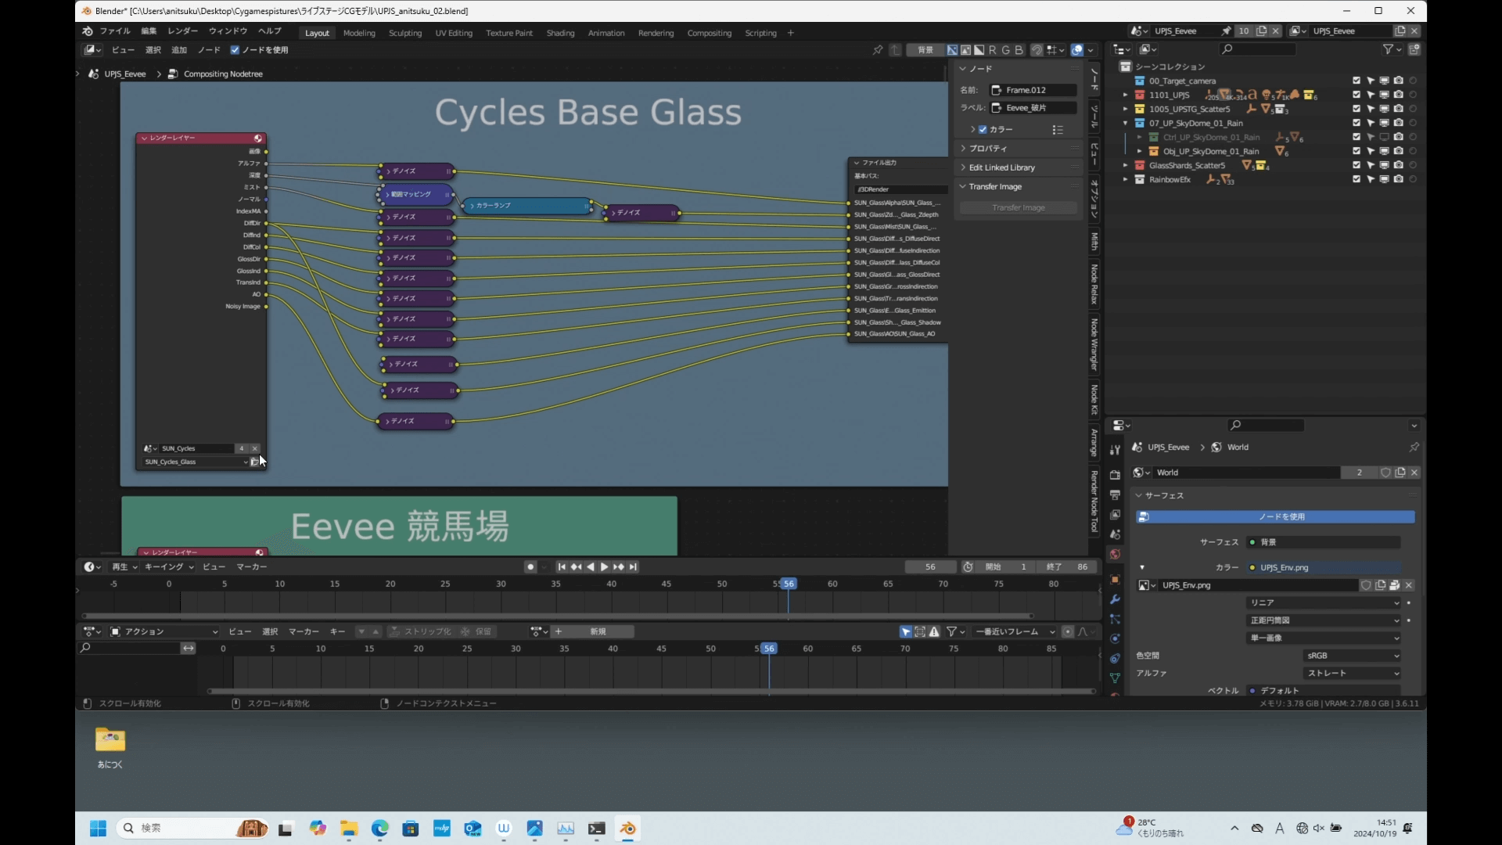Toggle selectable arrow for 1005_UPSTG_Scatter5
The height and width of the screenshot is (845, 1502).
point(1371,109)
